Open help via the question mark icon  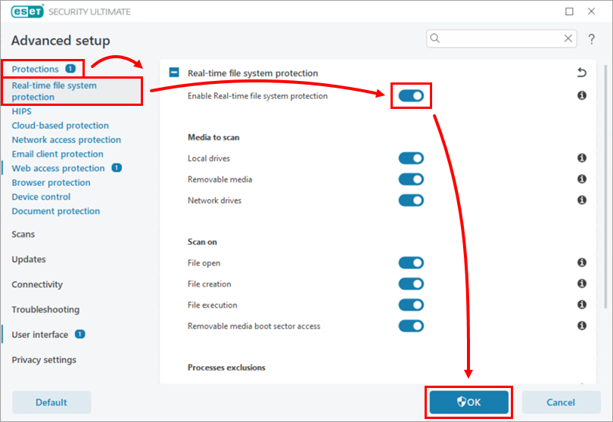coord(591,39)
